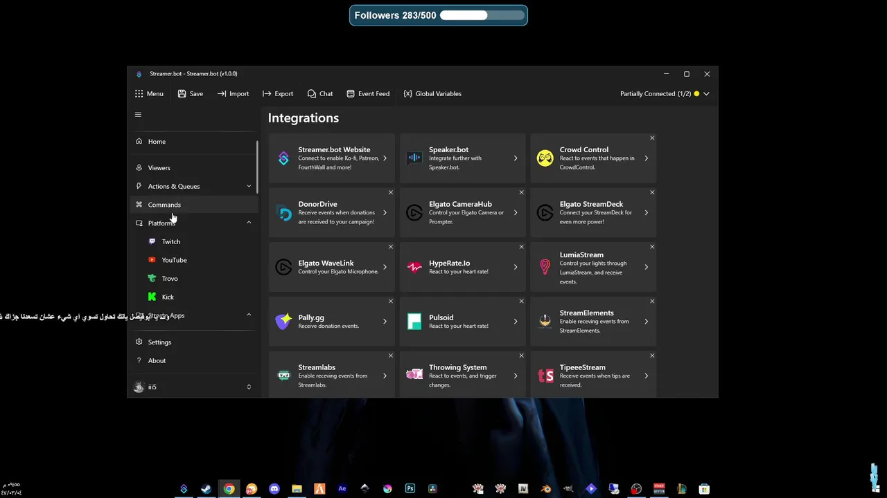Go to Commands in sidebar

(x=195, y=205)
